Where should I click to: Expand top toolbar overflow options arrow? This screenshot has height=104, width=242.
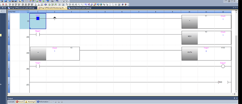click(69, 1)
